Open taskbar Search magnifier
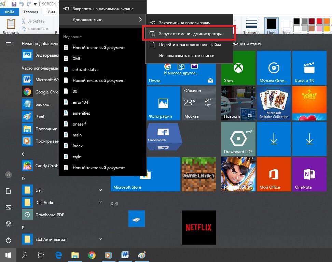 [25, 255]
